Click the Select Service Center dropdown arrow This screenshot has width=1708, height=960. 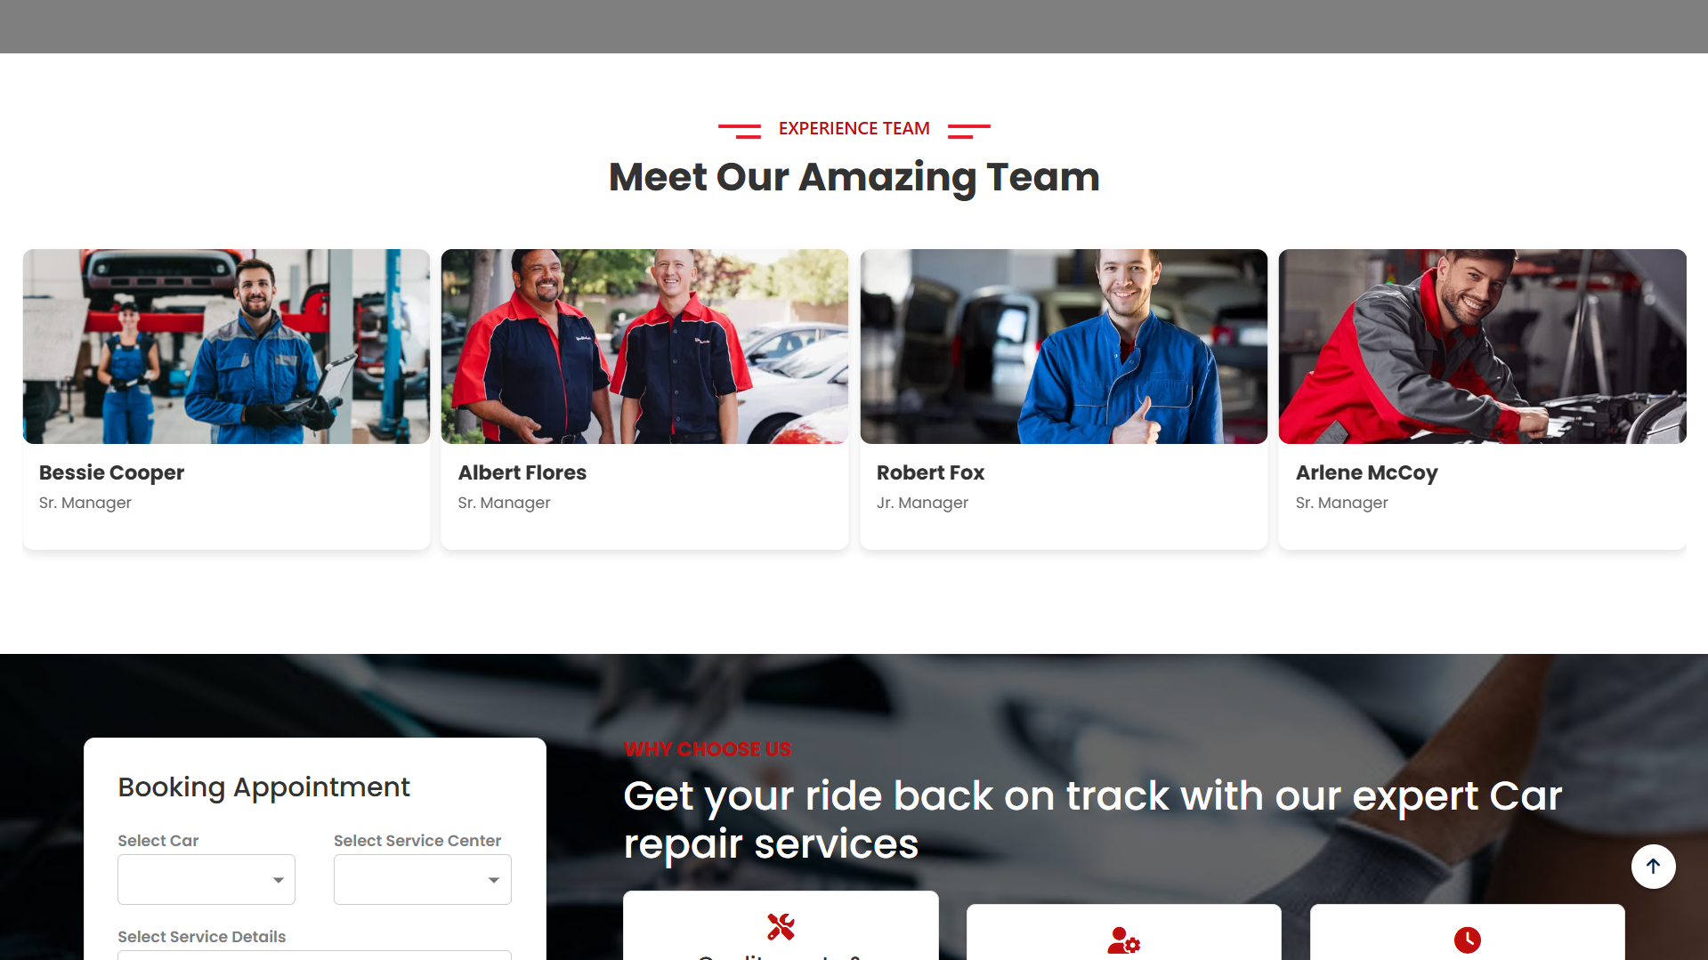(494, 880)
